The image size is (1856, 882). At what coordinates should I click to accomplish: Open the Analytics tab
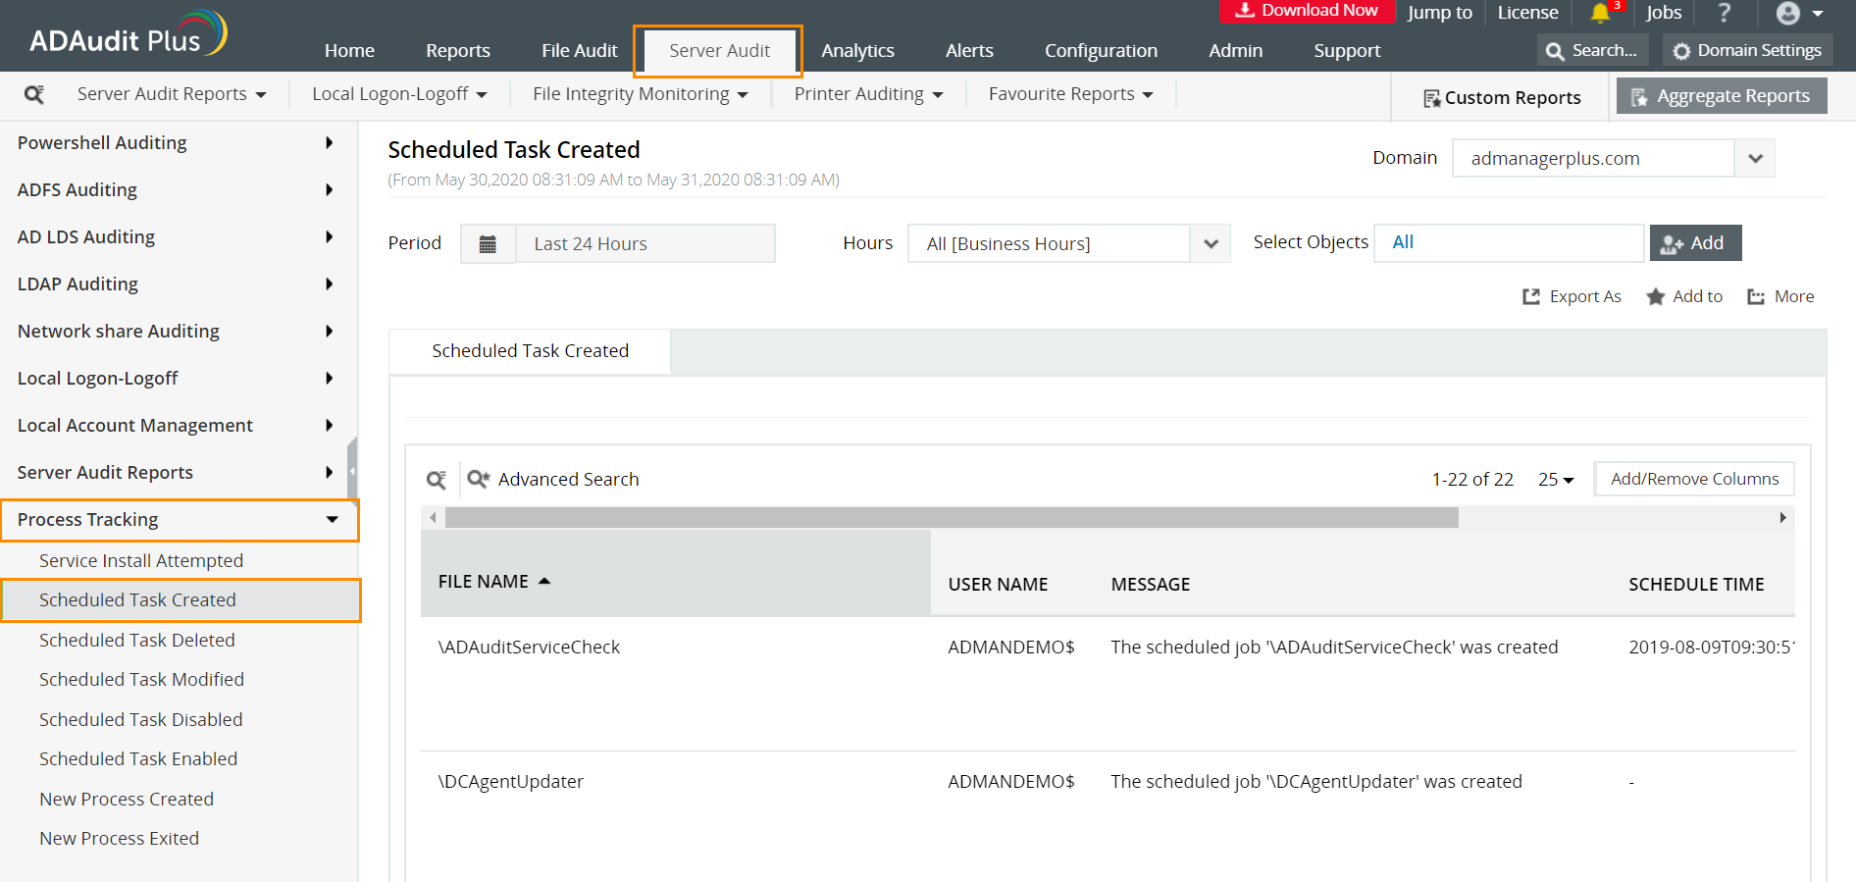click(857, 50)
